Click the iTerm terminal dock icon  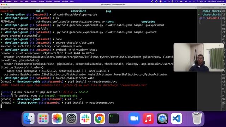point(114,119)
